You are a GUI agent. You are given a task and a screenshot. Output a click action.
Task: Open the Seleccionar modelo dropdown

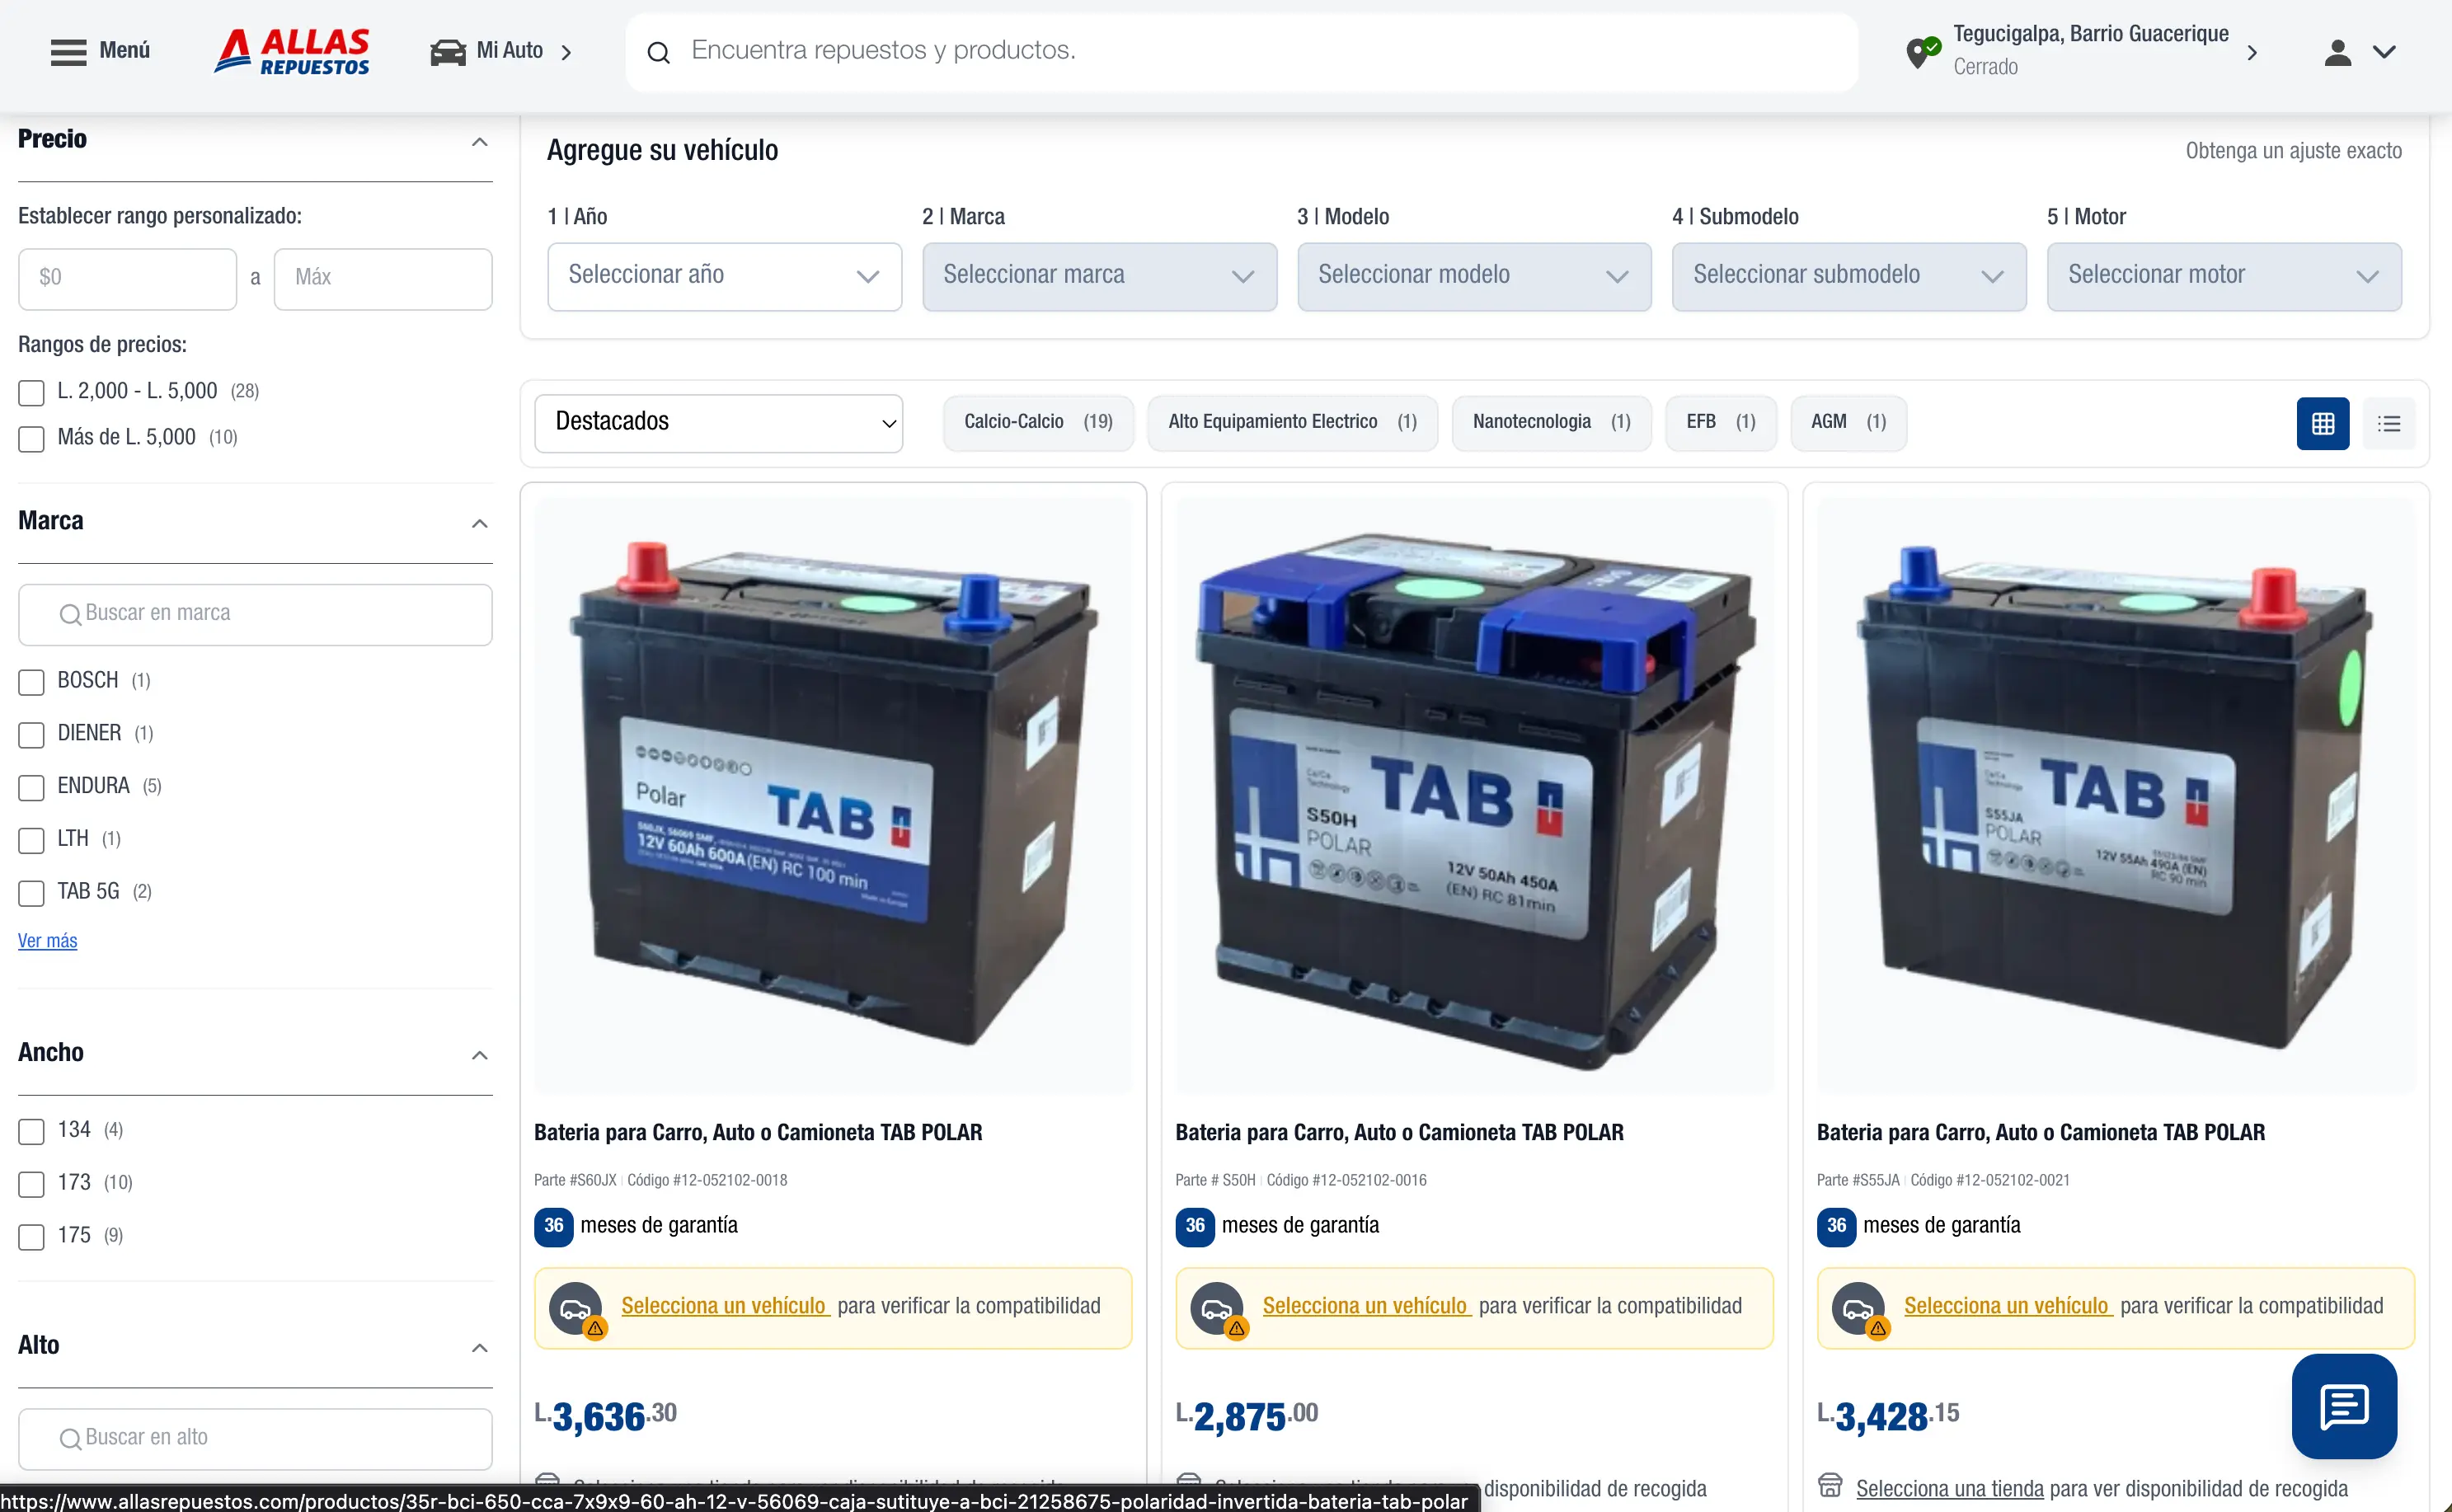click(x=1474, y=276)
